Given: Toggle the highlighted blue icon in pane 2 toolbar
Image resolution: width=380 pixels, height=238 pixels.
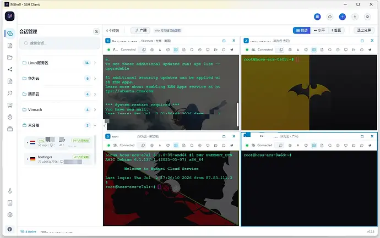Looking at the screenshot, I should click(314, 49).
